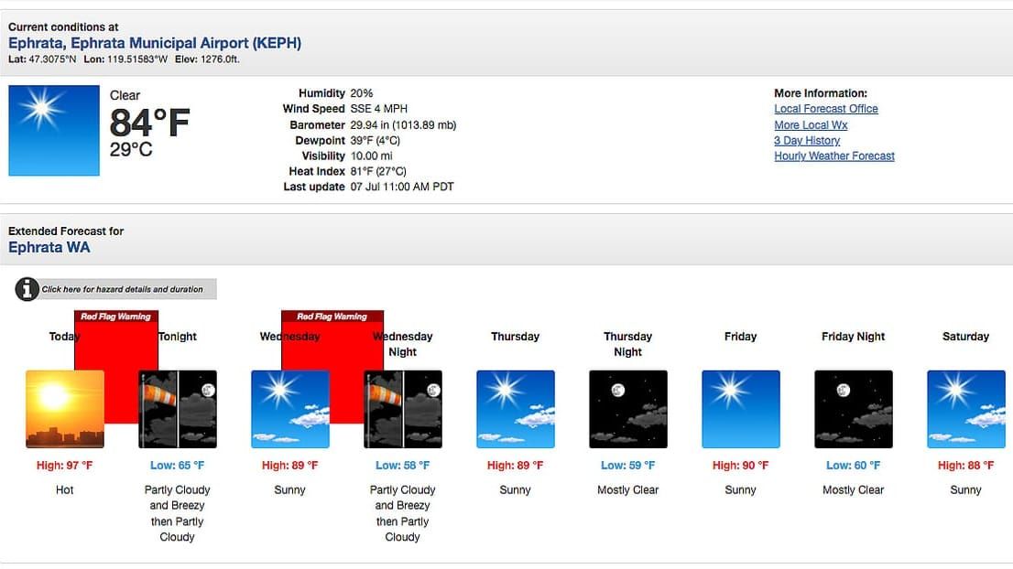Click the Red Flag Warning banner over Wednesday
This screenshot has width=1013, height=569.
332,317
